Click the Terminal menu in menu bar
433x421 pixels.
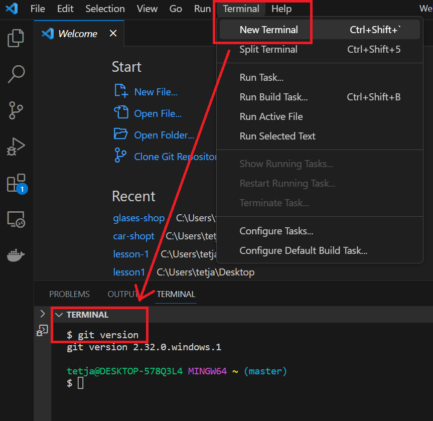pyautogui.click(x=241, y=9)
